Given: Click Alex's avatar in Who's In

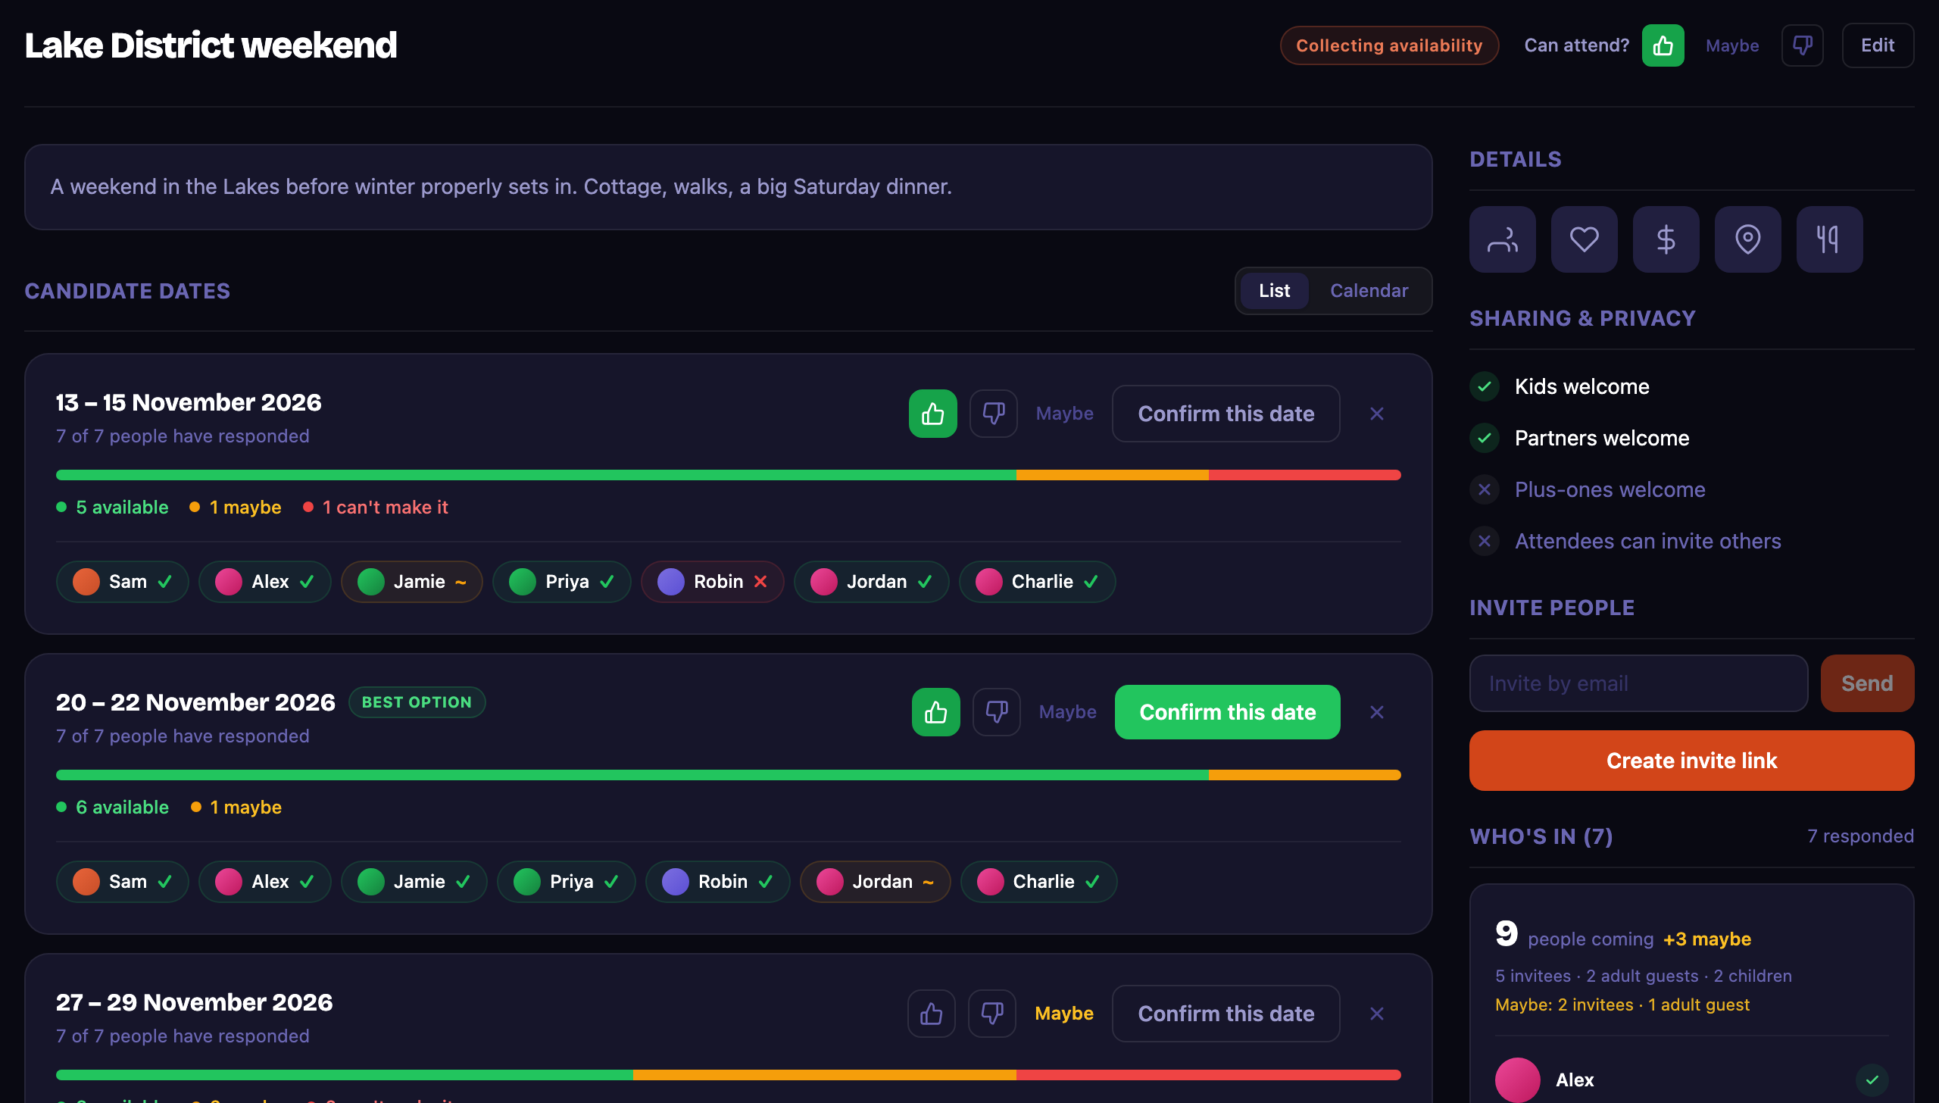Looking at the screenshot, I should (x=1517, y=1080).
